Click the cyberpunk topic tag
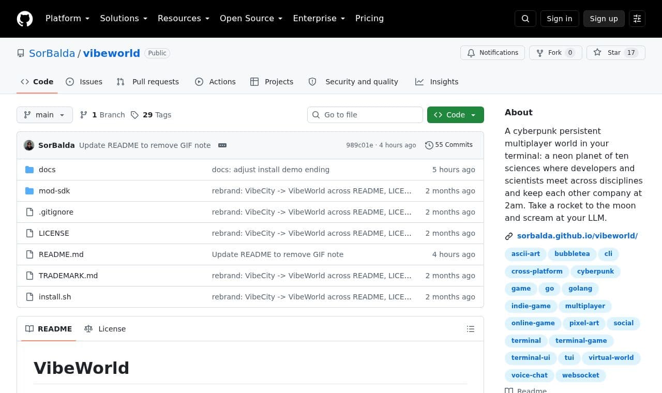 point(596,271)
